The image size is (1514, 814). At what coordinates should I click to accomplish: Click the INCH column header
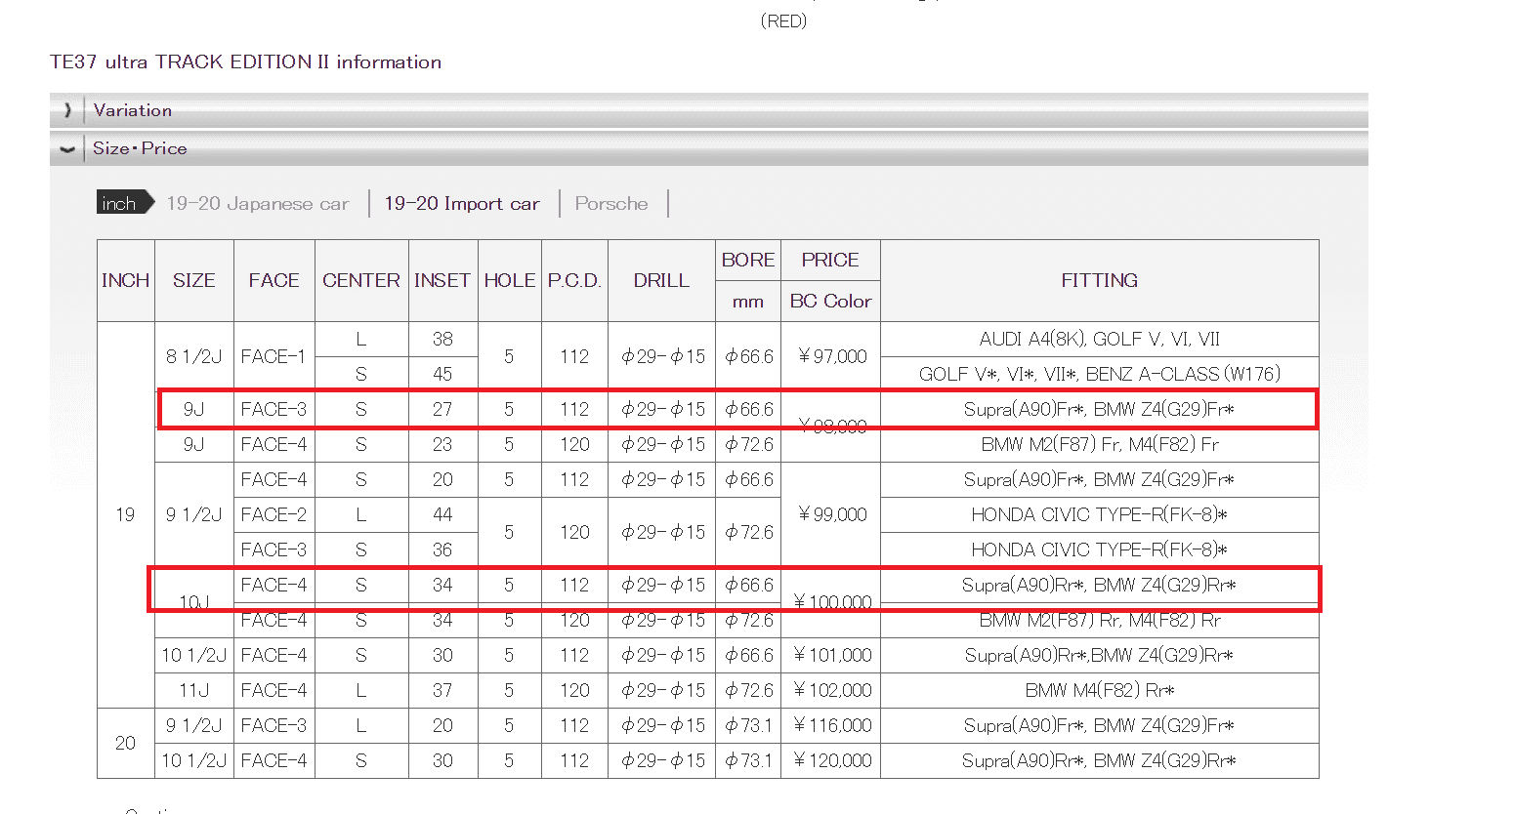pos(126,281)
